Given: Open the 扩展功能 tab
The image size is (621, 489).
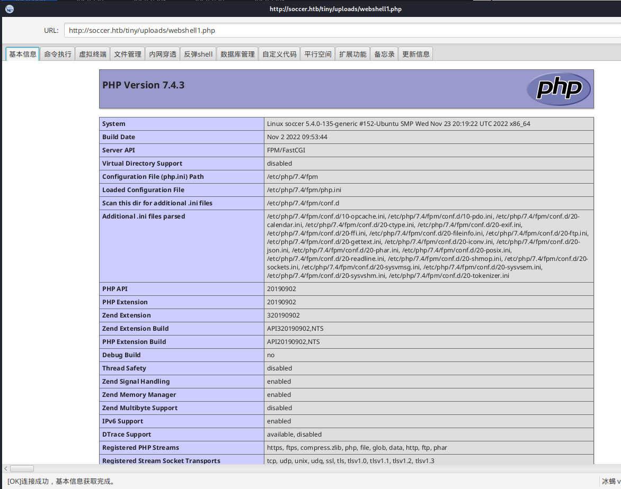Looking at the screenshot, I should click(353, 54).
